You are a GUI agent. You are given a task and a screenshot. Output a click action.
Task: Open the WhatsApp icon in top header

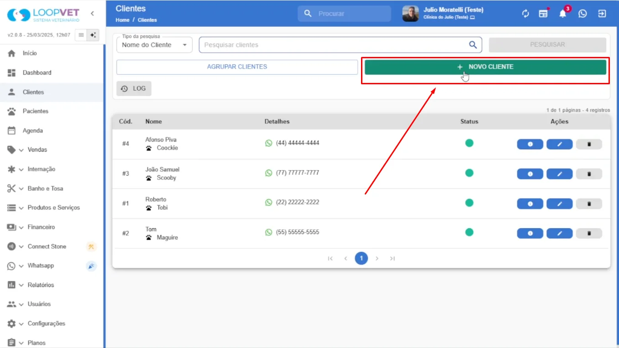(583, 14)
